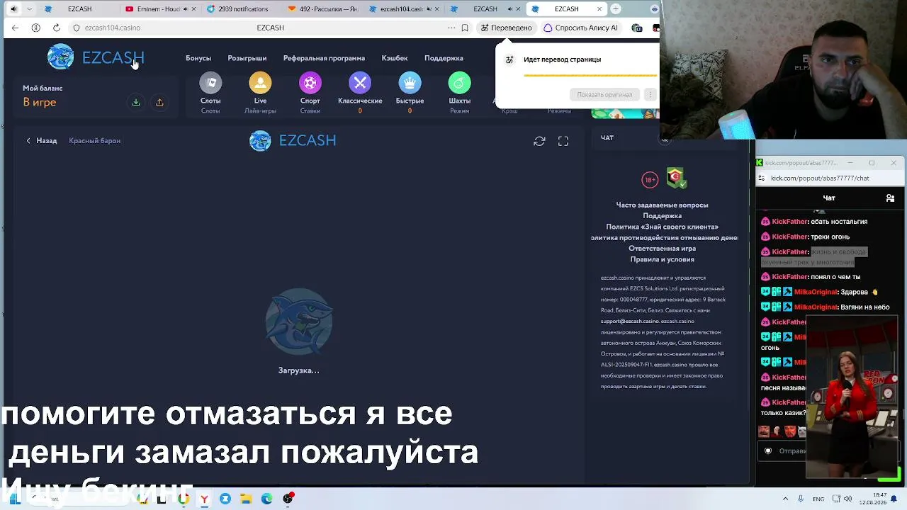Viewport: 907px width, 510px height.
Task: Click the Переведено translate button
Action: pos(506,28)
